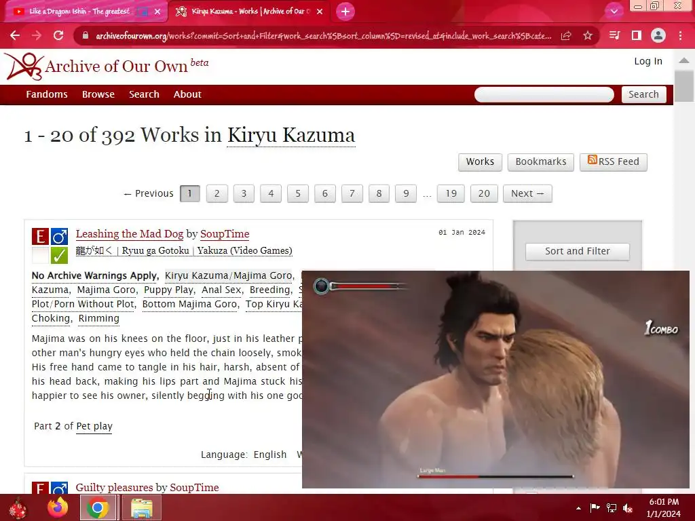Click the Sort and Filter button
The height and width of the screenshot is (521, 695).
tap(577, 251)
